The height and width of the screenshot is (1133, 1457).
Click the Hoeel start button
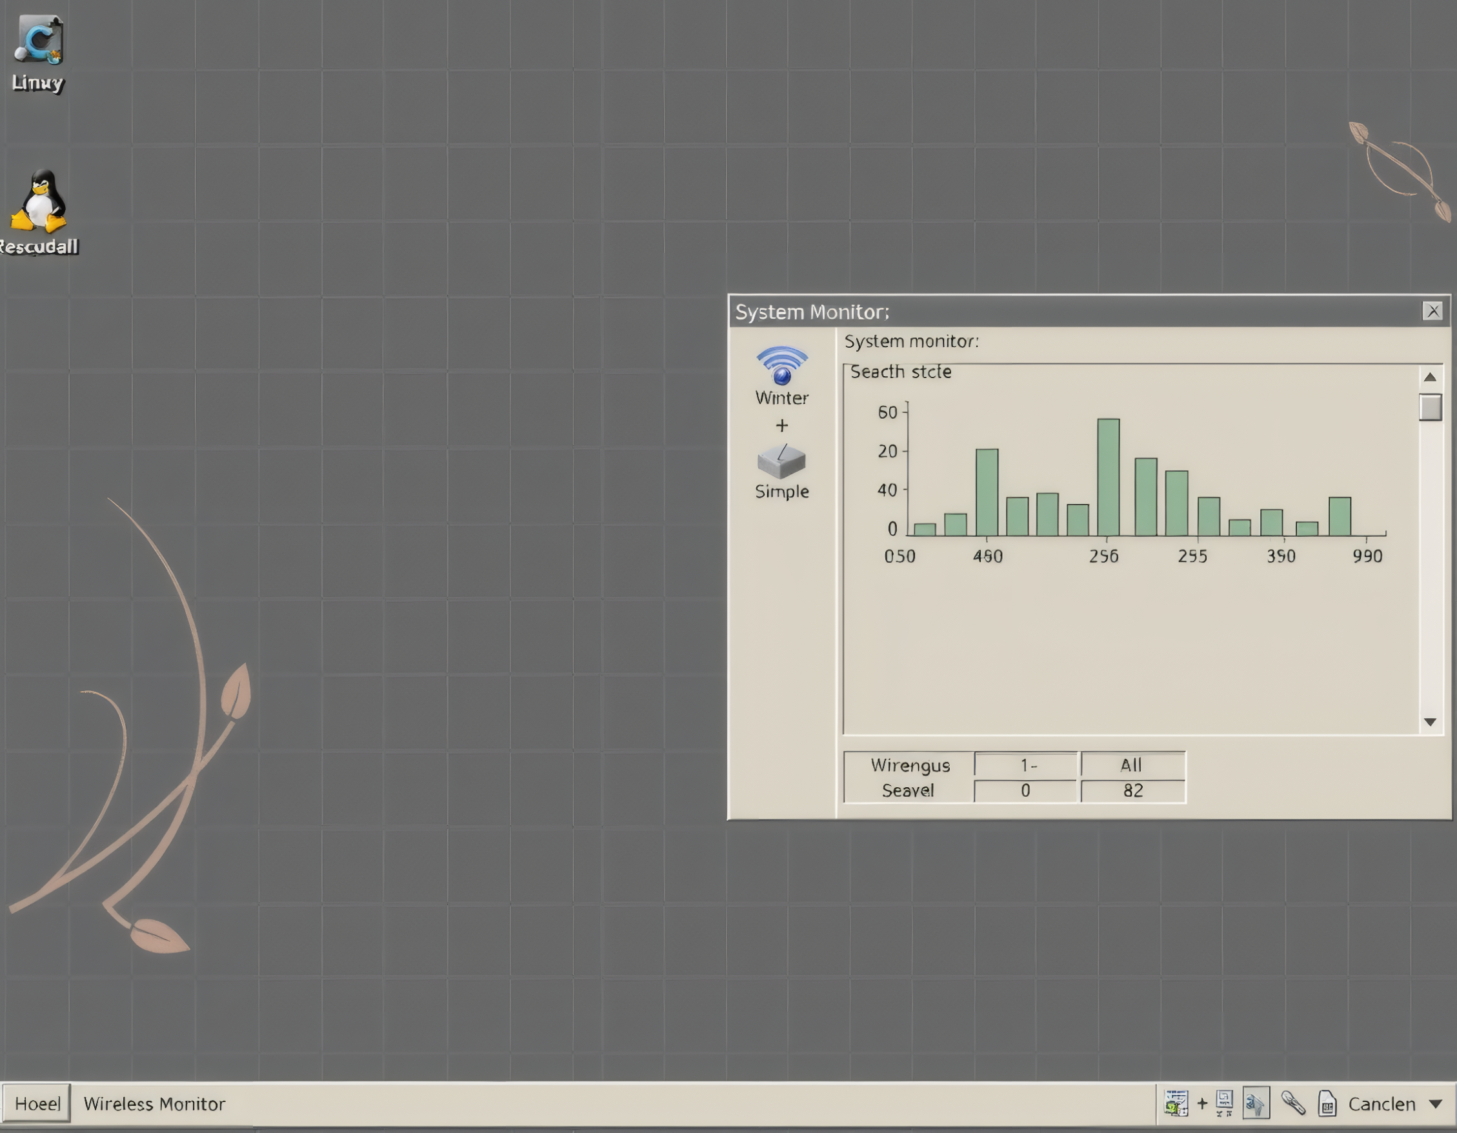point(37,1103)
